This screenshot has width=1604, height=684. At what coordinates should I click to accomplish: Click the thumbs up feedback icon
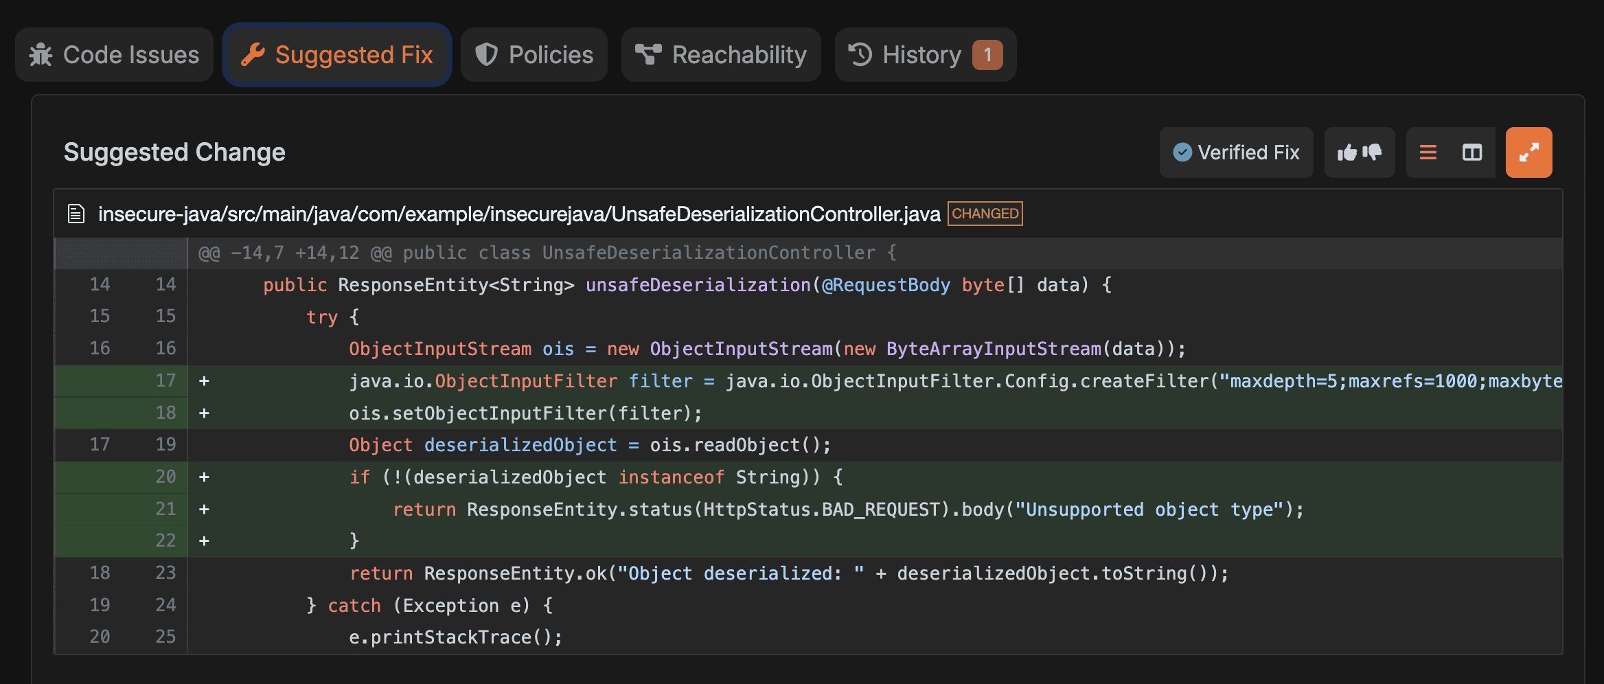click(1347, 152)
